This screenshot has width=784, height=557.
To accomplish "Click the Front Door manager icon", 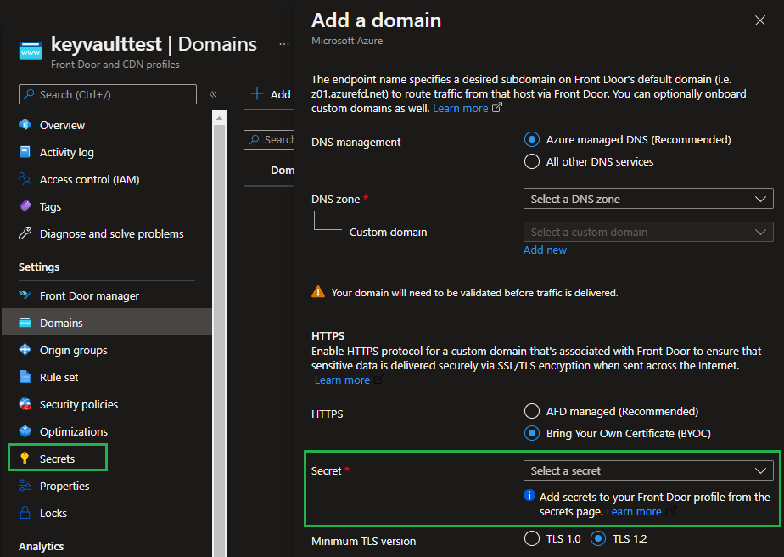I will (x=25, y=295).
